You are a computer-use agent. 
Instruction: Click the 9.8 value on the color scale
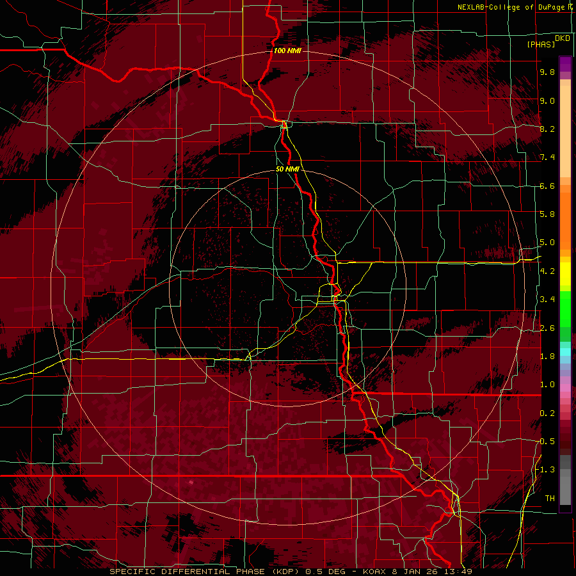pos(547,72)
